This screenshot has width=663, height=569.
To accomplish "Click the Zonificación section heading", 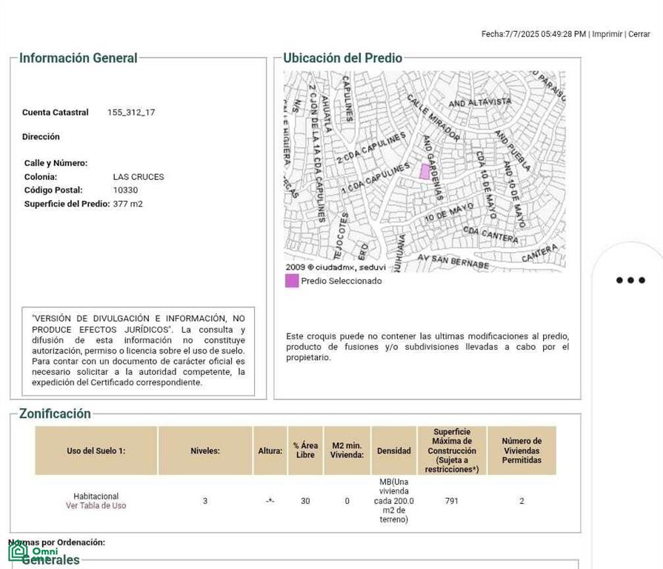I will coord(55,413).
